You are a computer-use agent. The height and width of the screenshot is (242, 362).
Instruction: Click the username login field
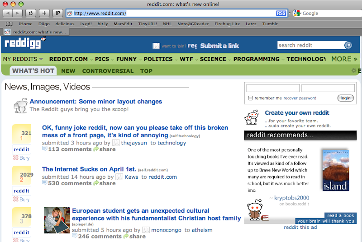tap(273, 88)
